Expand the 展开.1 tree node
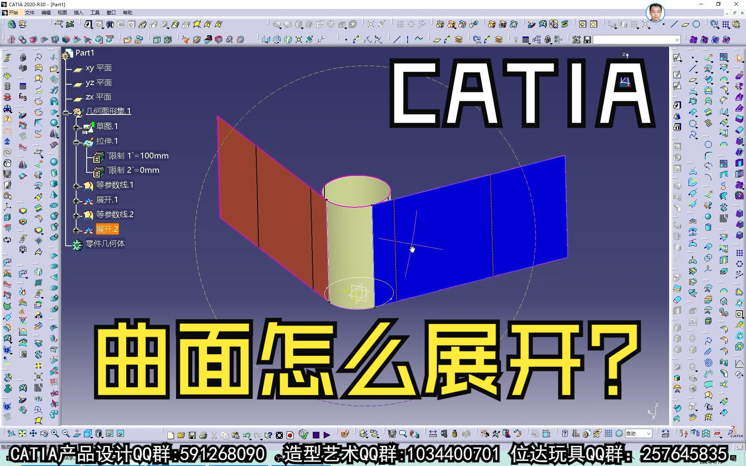 [x=76, y=201]
